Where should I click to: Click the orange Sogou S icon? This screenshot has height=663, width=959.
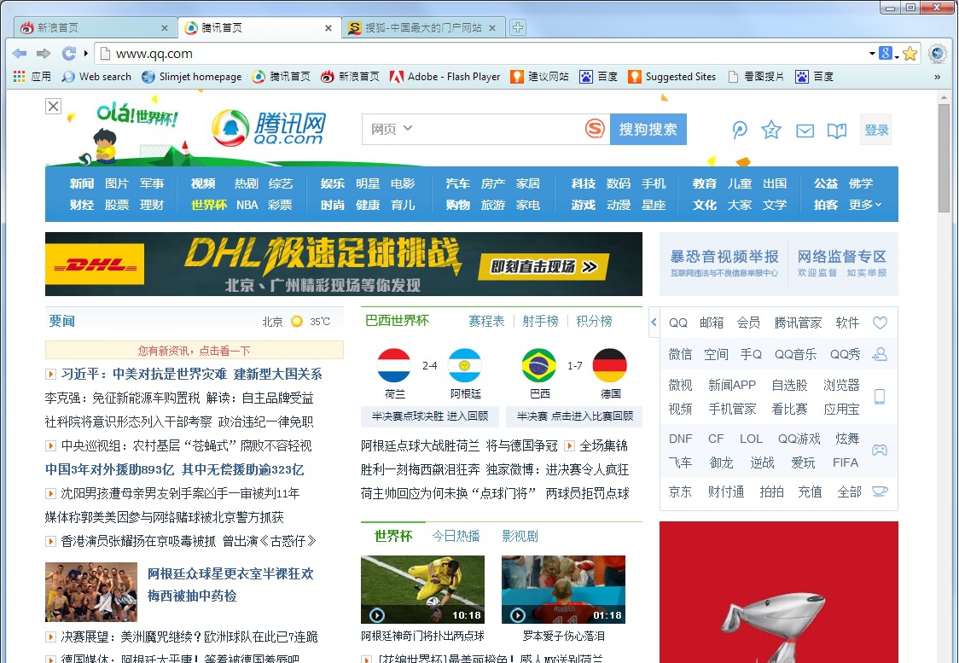coord(595,129)
